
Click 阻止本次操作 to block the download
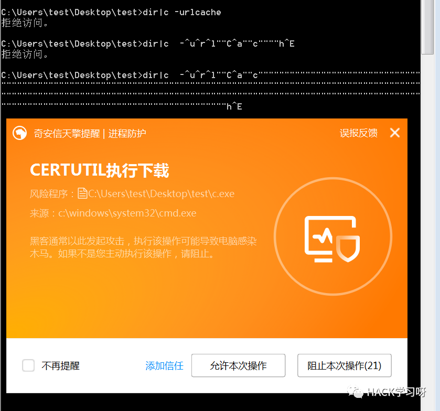[x=344, y=365]
